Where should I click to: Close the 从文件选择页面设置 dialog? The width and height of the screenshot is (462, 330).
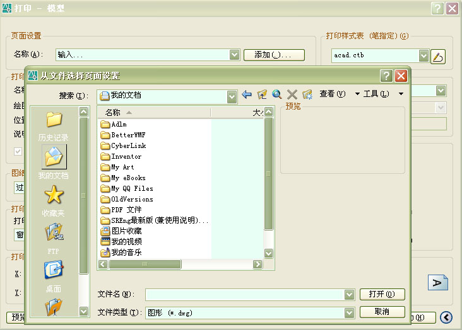(x=401, y=76)
